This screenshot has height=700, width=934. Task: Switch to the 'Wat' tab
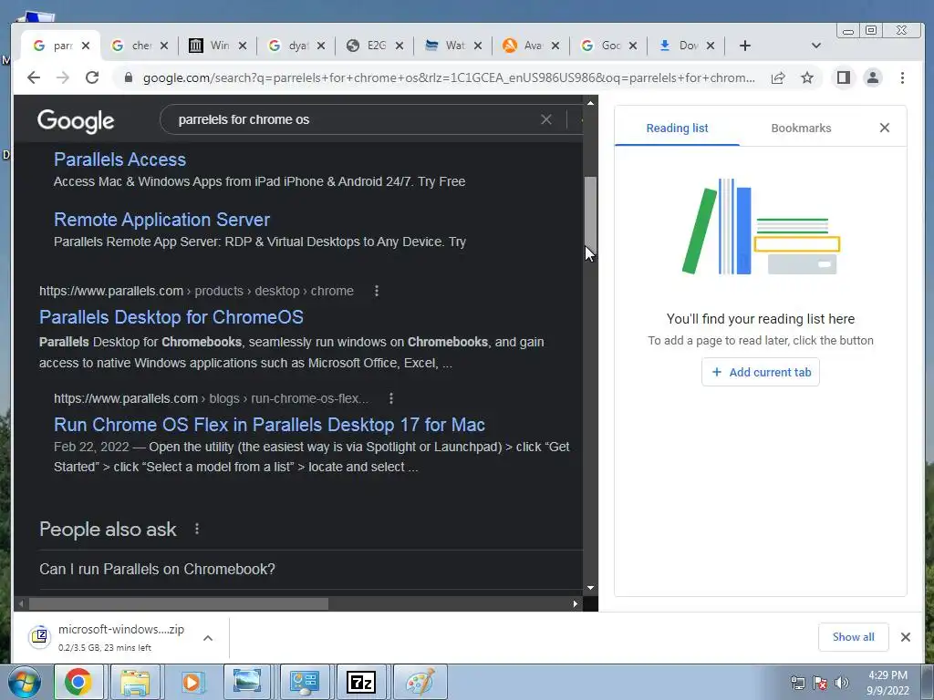coord(452,46)
